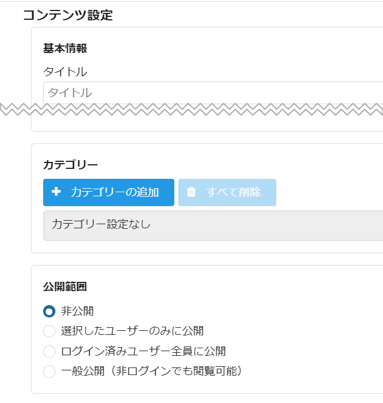
Task: Select the 非公開 radio button
Action: (50, 311)
